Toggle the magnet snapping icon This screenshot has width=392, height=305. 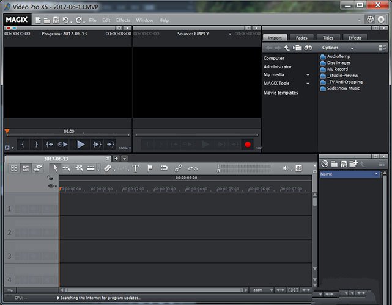[x=164, y=168]
